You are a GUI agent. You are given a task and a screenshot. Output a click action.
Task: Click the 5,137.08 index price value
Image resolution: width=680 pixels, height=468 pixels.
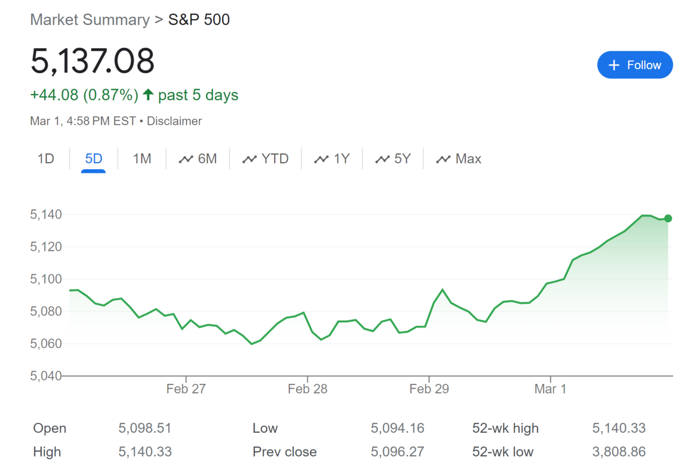coord(92,61)
